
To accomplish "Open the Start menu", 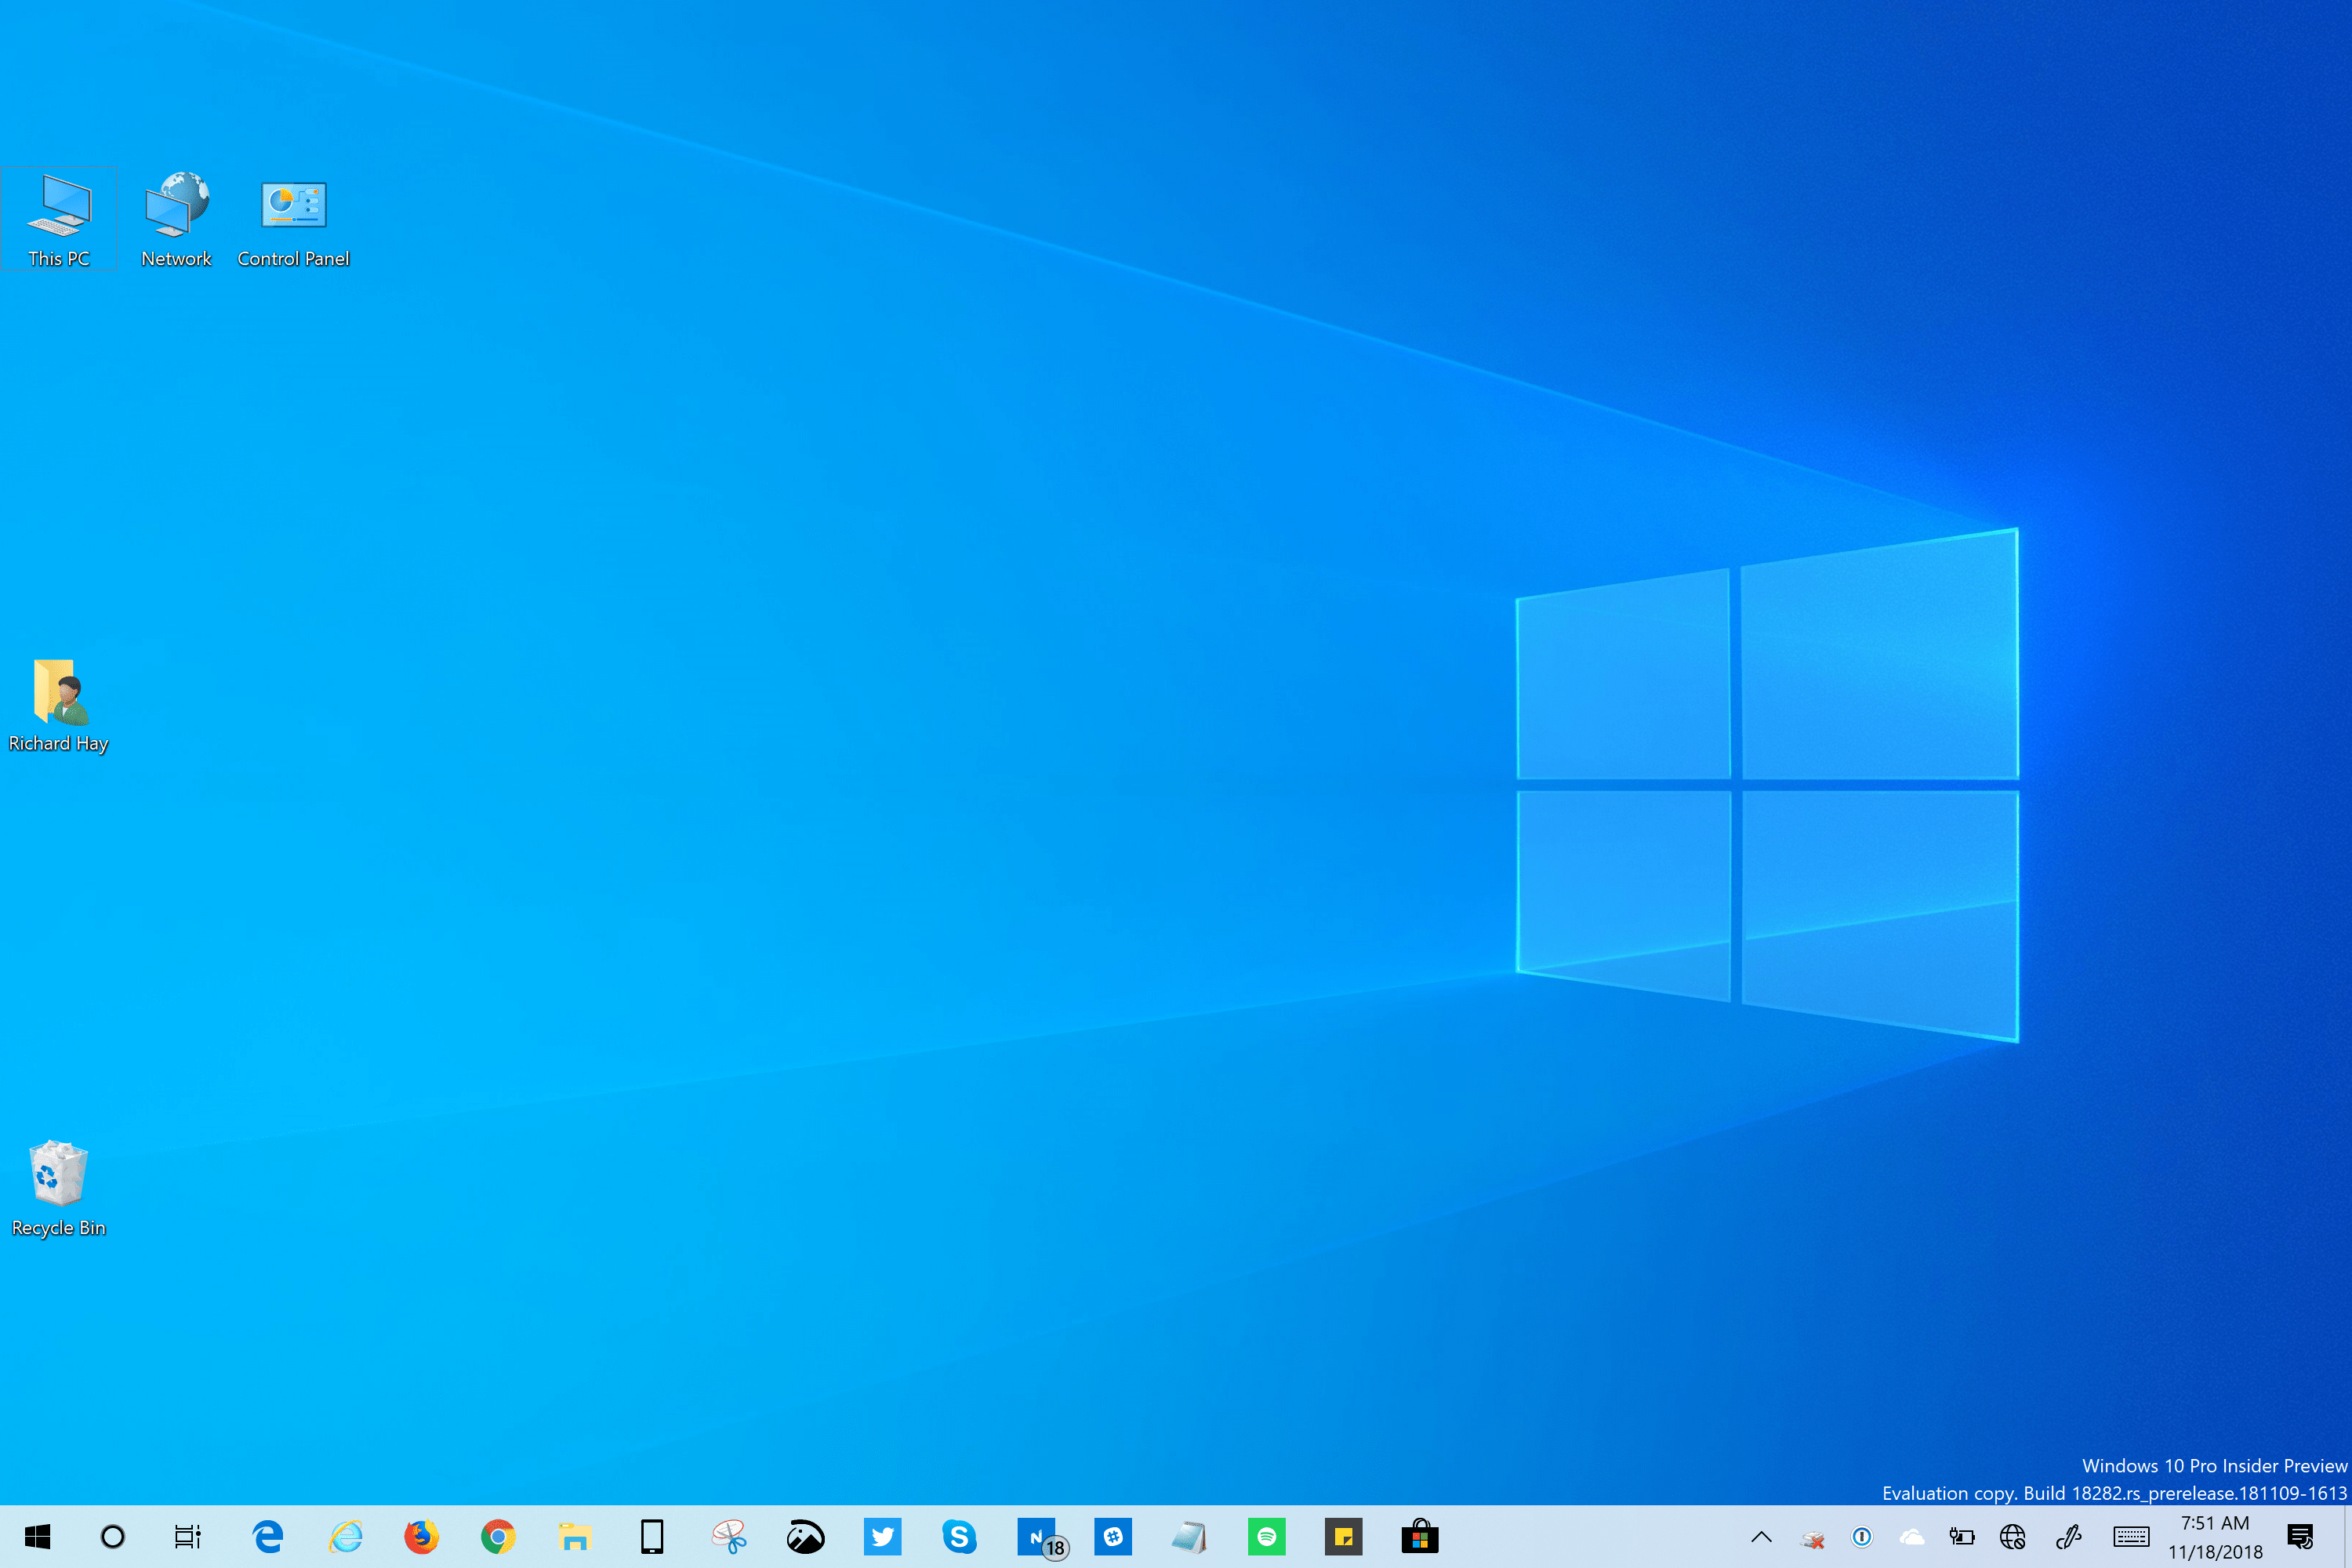I will click(x=37, y=1537).
